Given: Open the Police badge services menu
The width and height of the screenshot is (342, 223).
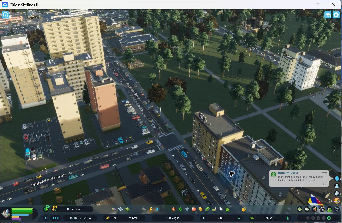Looking at the screenshot, I should [x=201, y=209].
